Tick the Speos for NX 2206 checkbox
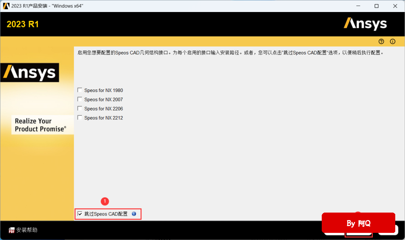This screenshot has height=240, width=405. [x=79, y=109]
